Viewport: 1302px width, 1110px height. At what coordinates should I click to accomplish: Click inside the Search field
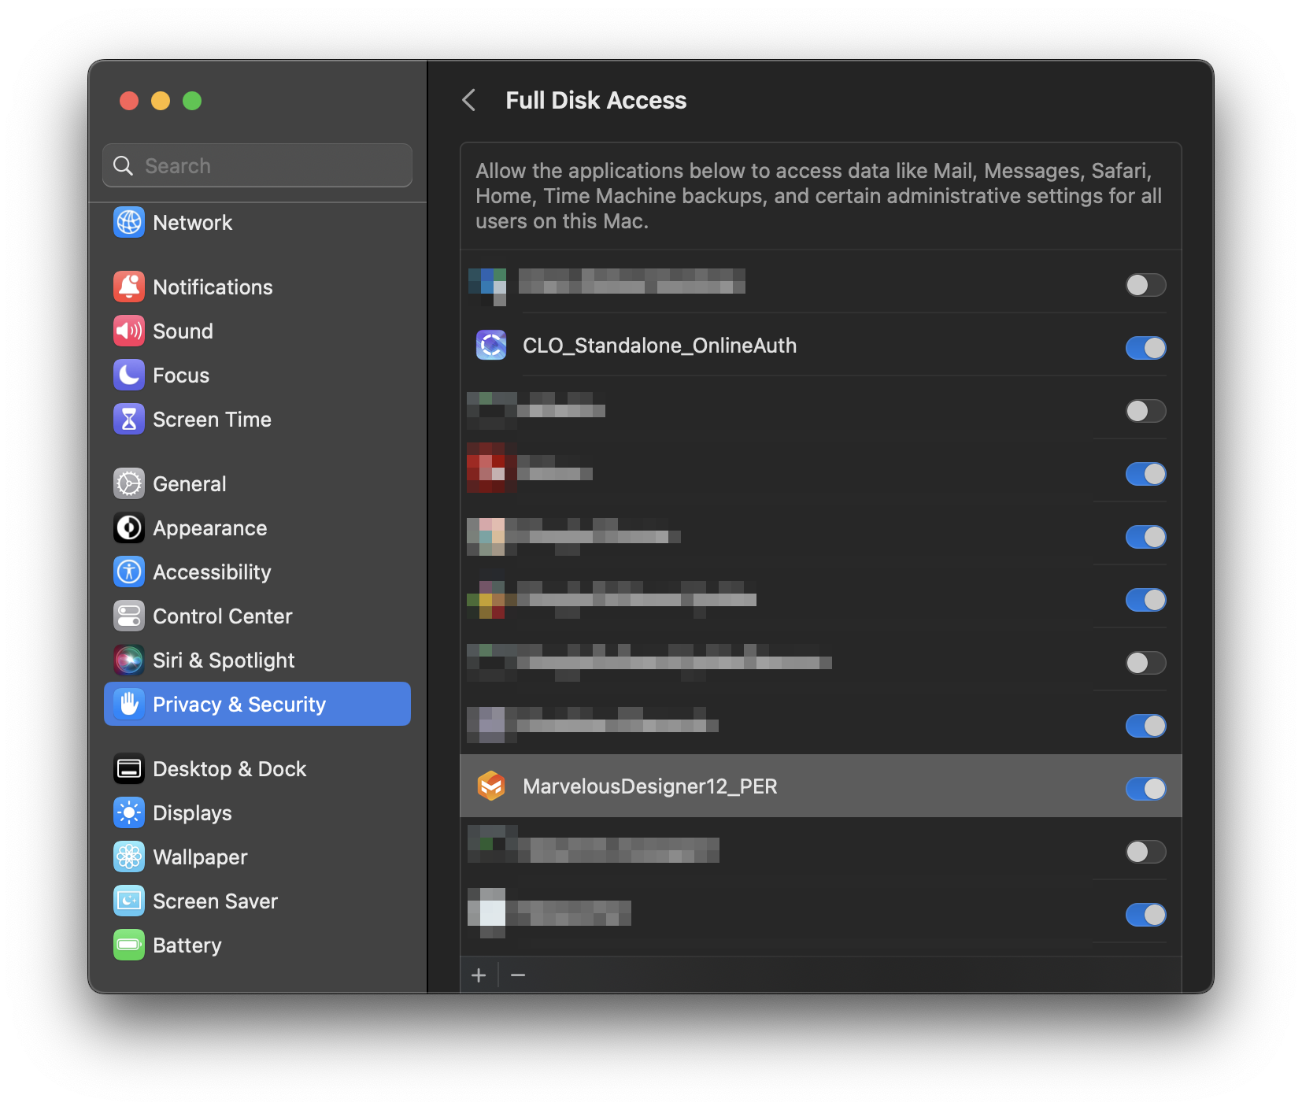coord(257,165)
